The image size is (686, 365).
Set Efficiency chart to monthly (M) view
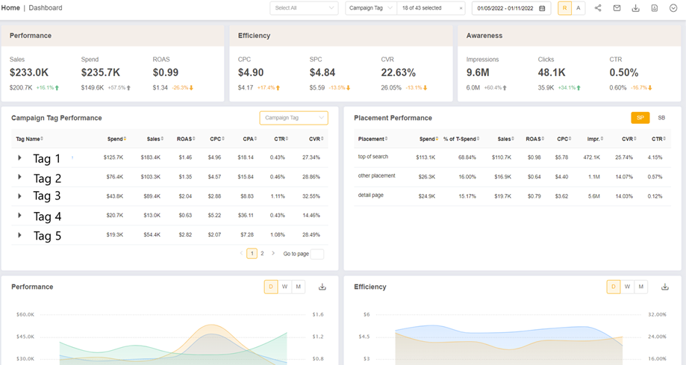[x=640, y=287]
